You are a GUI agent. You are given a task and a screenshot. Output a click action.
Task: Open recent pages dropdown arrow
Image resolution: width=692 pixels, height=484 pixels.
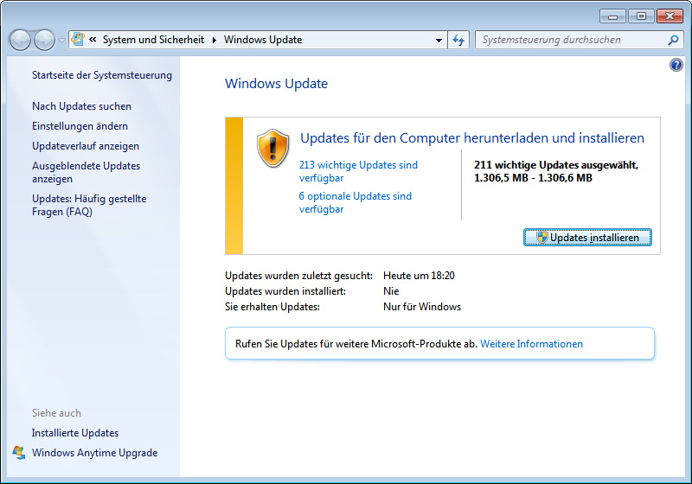coord(61,41)
